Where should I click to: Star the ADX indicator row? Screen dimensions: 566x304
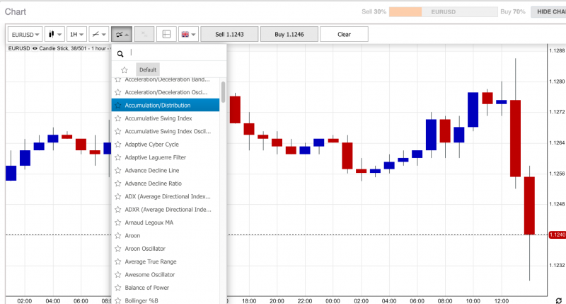[x=117, y=196]
